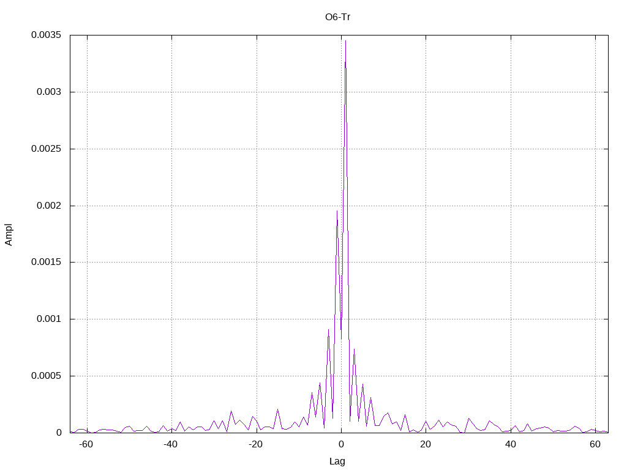Click the 0.002 y-axis tick label

coord(49,206)
